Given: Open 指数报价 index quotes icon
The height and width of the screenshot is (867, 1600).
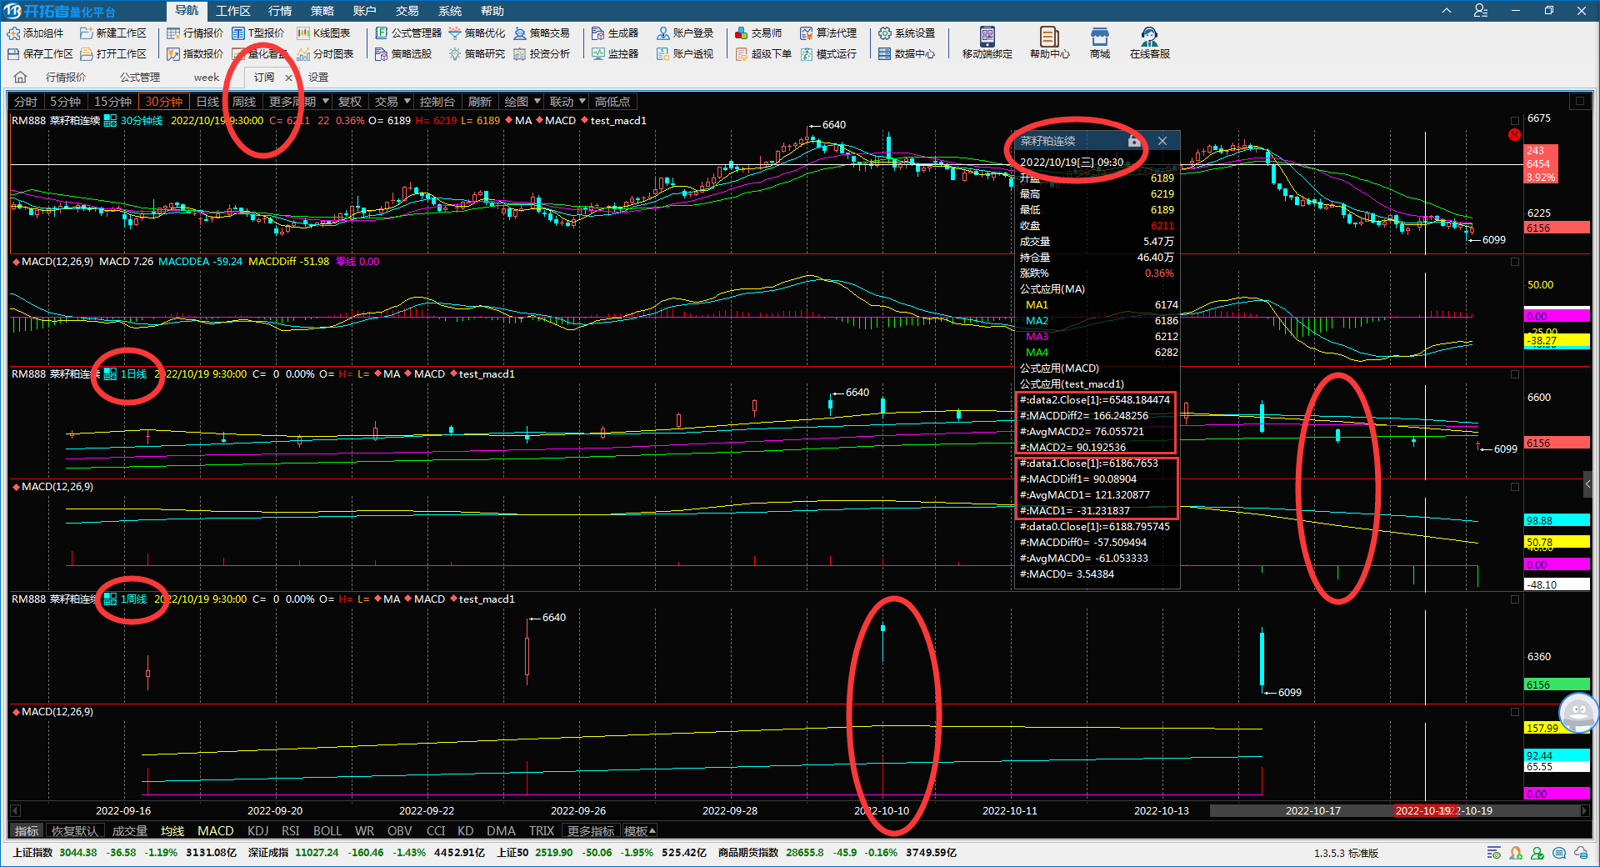Looking at the screenshot, I should pyautogui.click(x=173, y=54).
